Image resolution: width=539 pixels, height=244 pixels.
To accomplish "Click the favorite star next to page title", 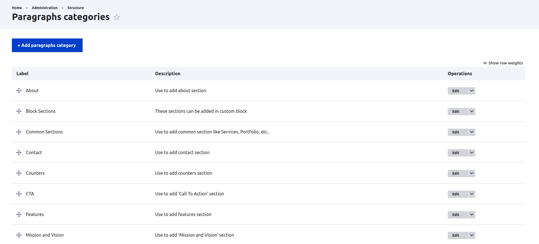I will pyautogui.click(x=116, y=17).
